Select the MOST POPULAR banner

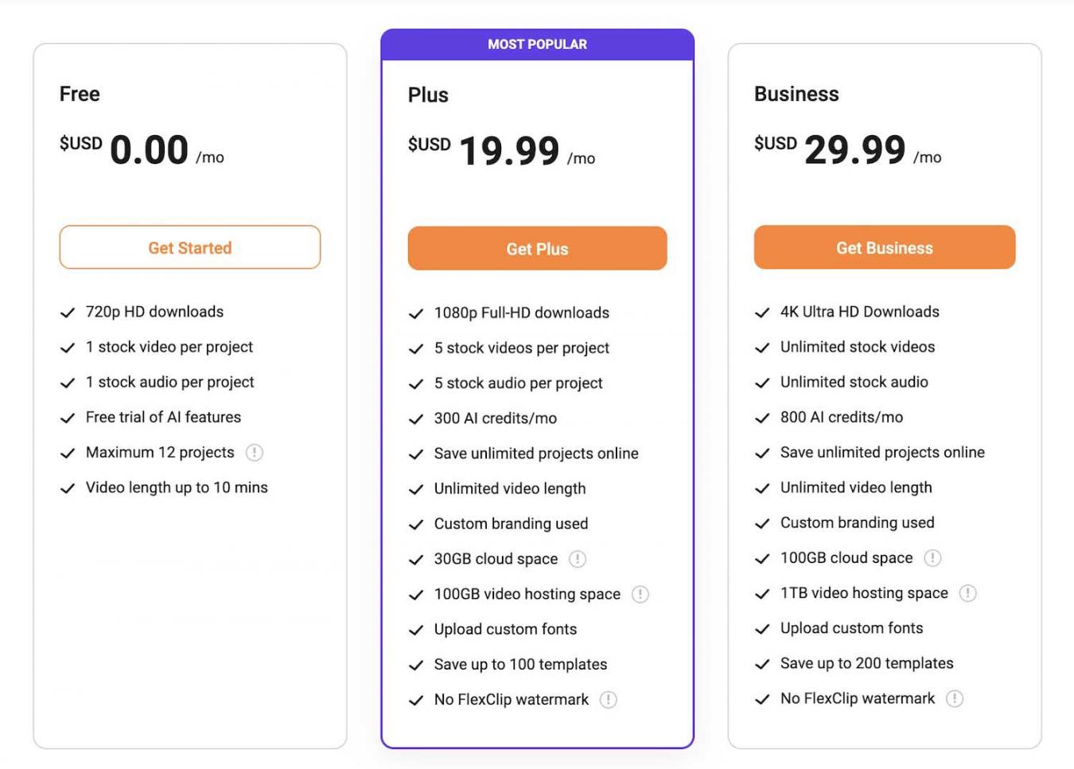coord(537,45)
